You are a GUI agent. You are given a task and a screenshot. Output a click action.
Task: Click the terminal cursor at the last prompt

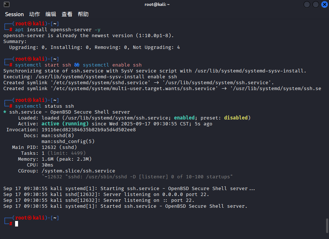17,224
